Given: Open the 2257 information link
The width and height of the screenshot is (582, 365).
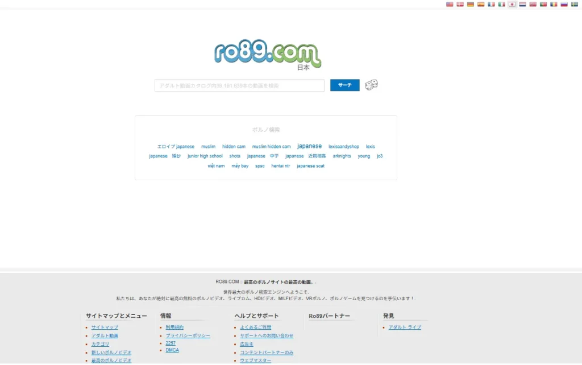Looking at the screenshot, I should (171, 343).
